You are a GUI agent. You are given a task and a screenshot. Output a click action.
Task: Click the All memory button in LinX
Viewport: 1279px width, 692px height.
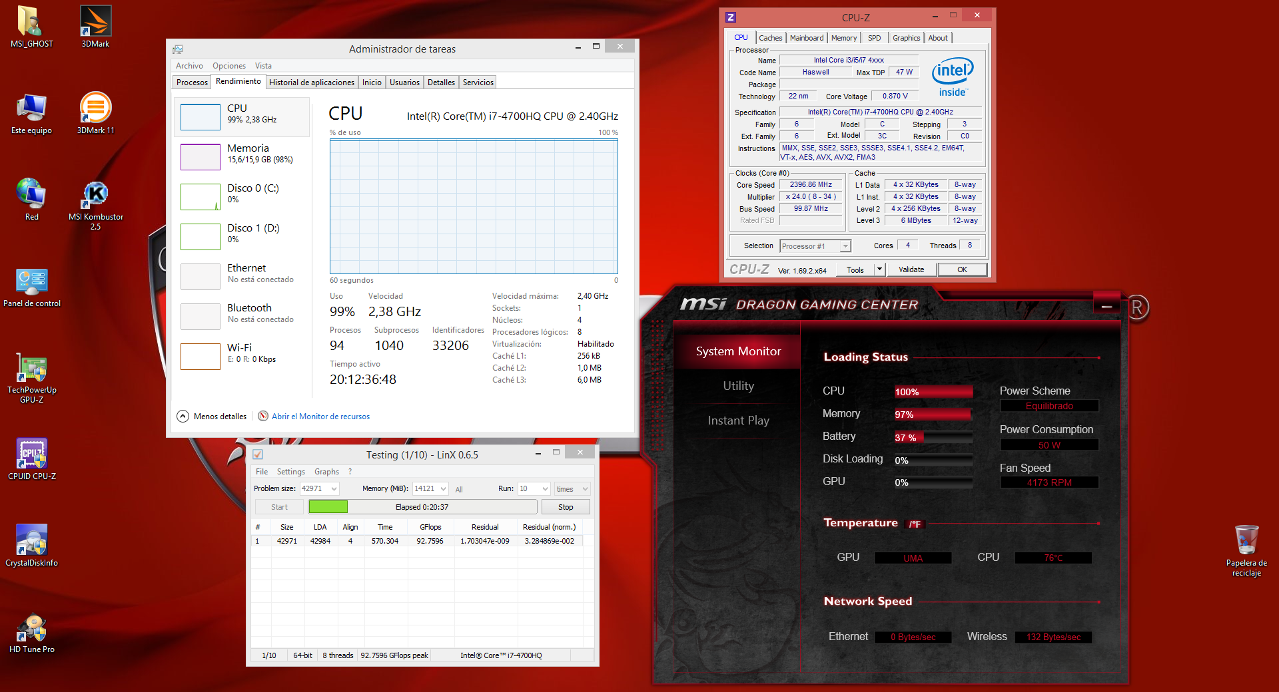(459, 489)
